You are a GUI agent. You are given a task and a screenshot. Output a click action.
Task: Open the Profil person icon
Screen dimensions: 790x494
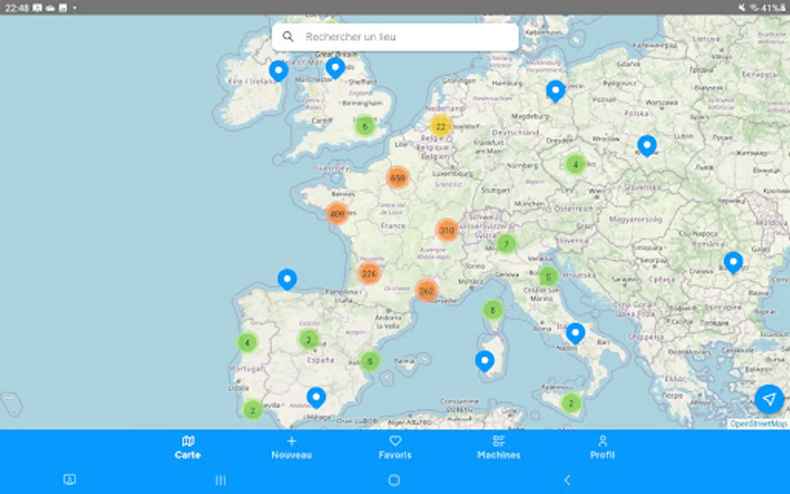click(x=602, y=441)
